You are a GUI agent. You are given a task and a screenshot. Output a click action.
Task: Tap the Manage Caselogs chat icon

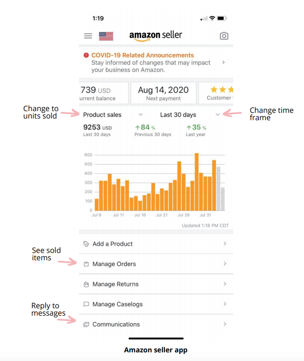coord(86,304)
